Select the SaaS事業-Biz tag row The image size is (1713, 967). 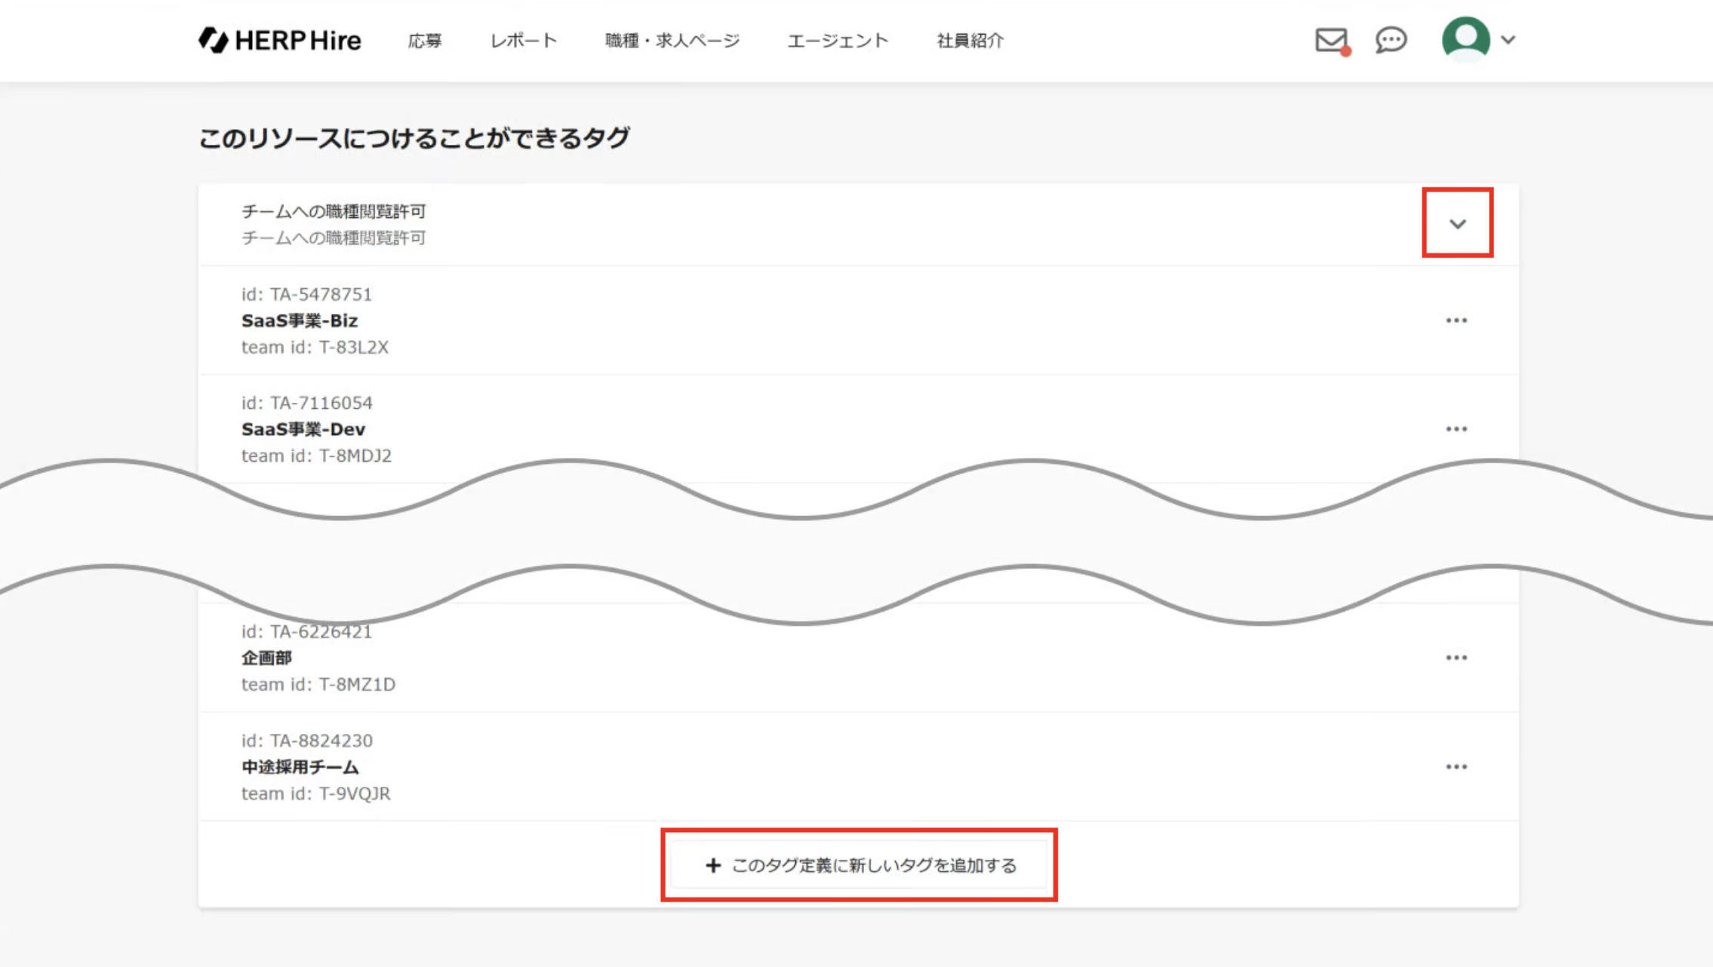[x=755, y=321]
